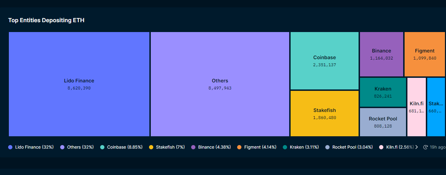Viewport: 446px width, 175px height.
Task: Click the 1,164,032 value in Binance
Action: point(382,58)
